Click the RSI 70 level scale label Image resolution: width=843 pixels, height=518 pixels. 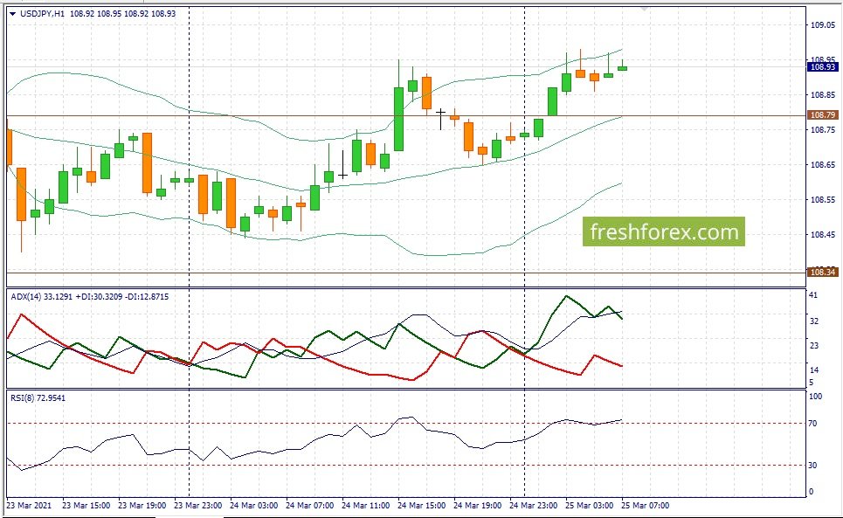tap(812, 424)
